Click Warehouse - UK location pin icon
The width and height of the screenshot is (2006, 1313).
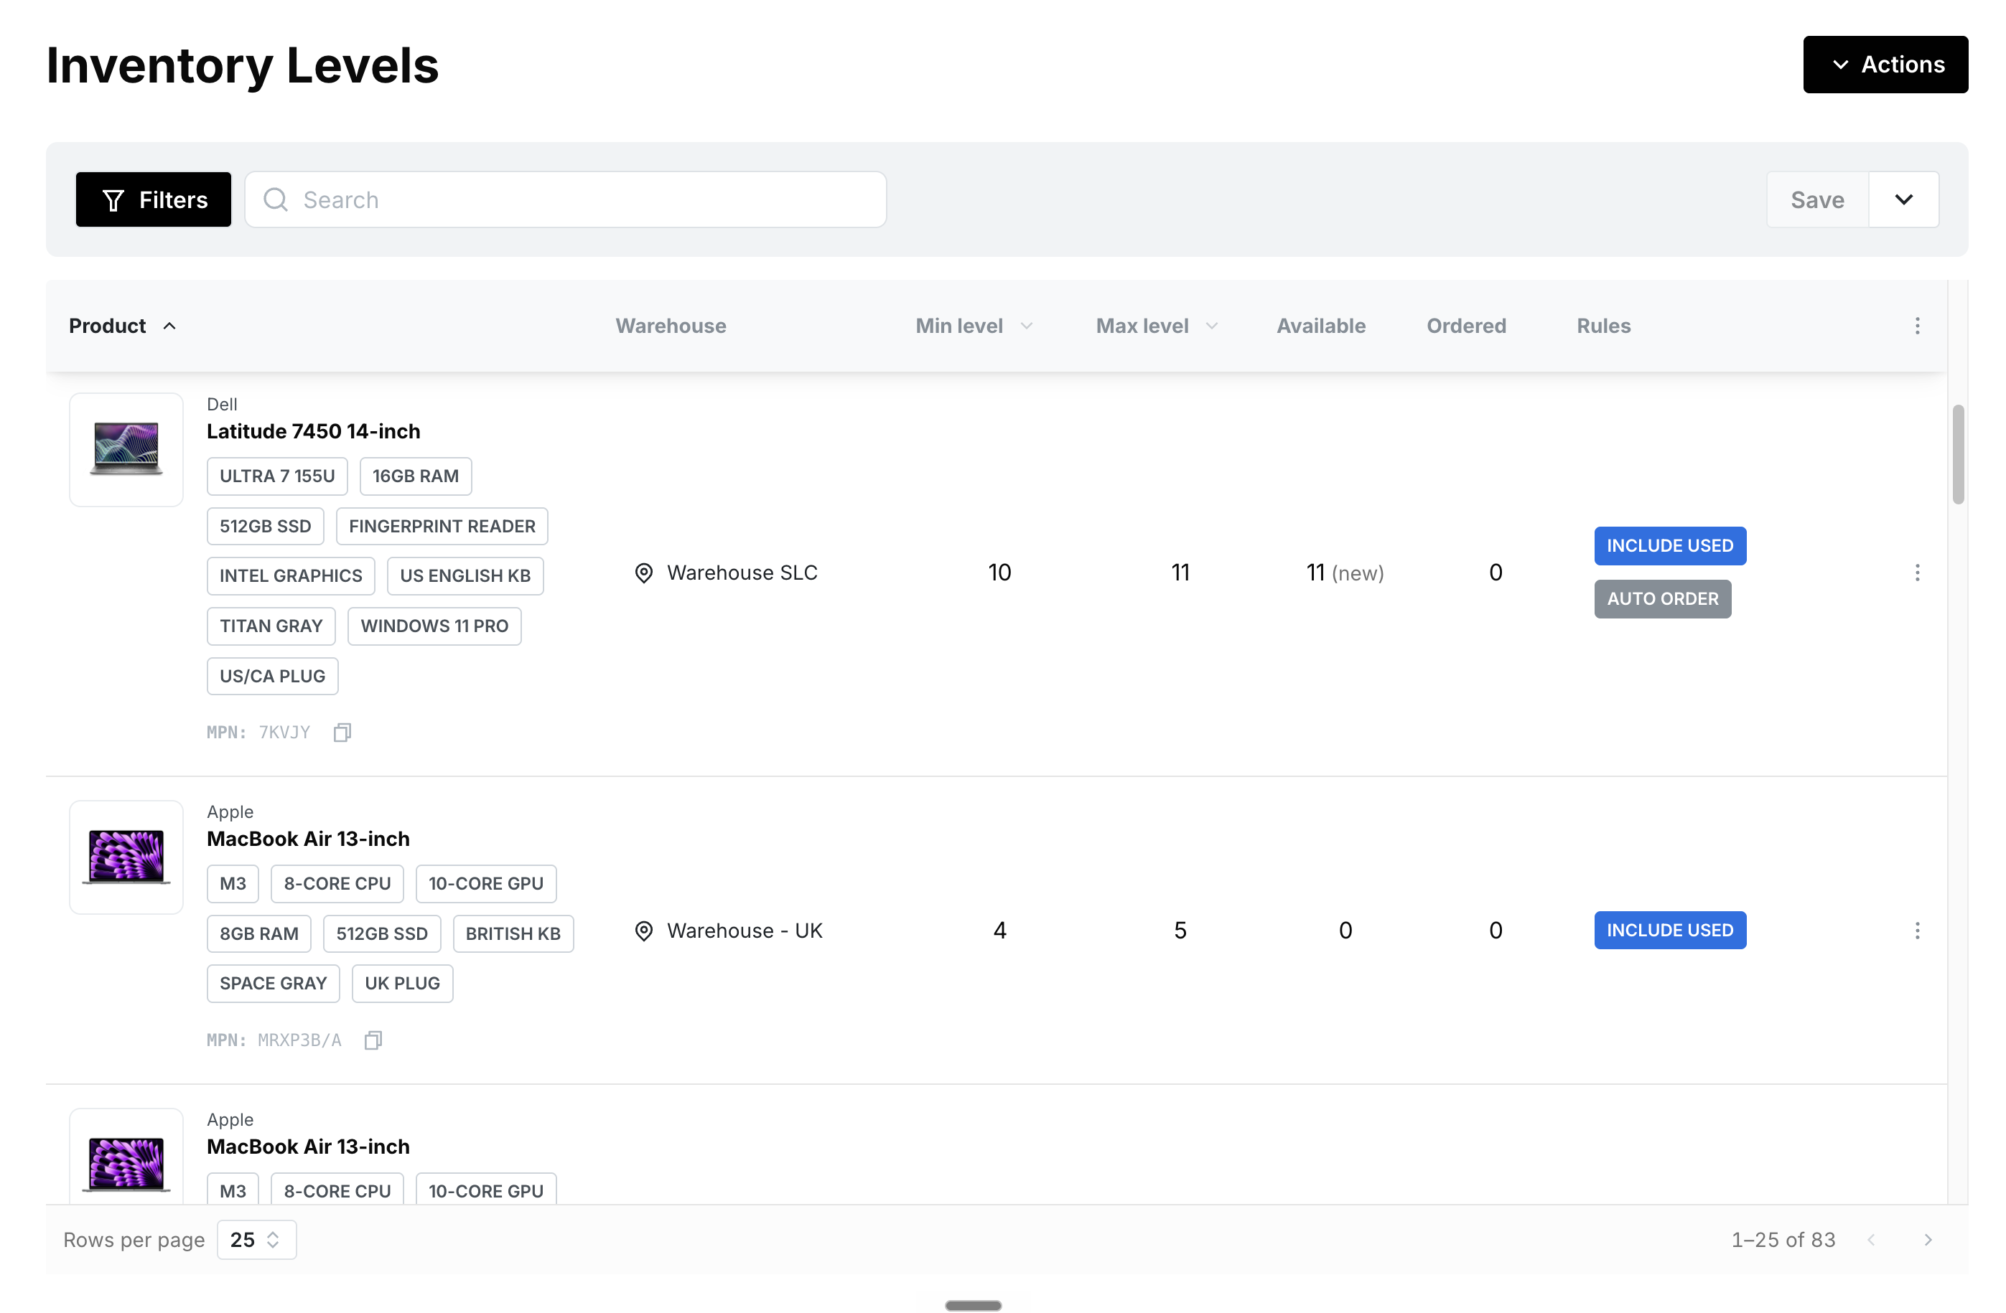[x=644, y=931]
